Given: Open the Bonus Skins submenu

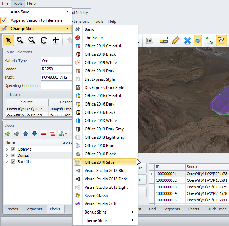Looking at the screenshot, I should coord(105,212).
